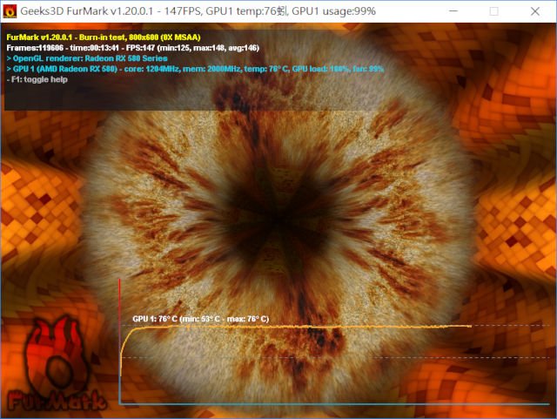Click the Frames and FPS statistics line
This screenshot has height=419, width=557.
point(133,48)
